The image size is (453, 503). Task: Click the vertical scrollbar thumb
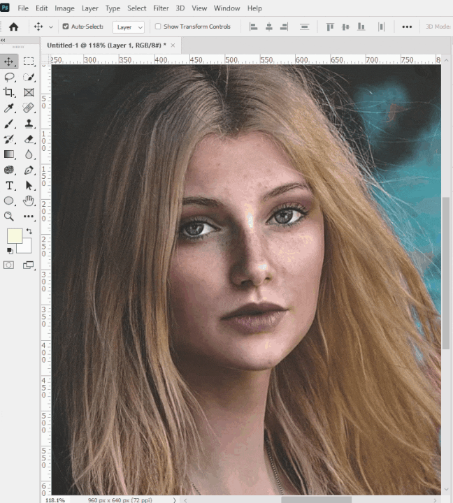click(x=446, y=273)
